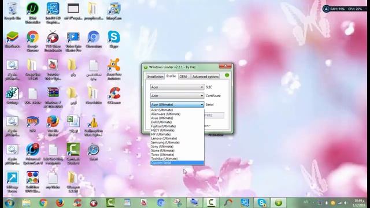Image resolution: width=370 pixels, height=208 pixels.
Task: Select Fujitsu (Ultimate) serial option
Action: [x=177, y=126]
